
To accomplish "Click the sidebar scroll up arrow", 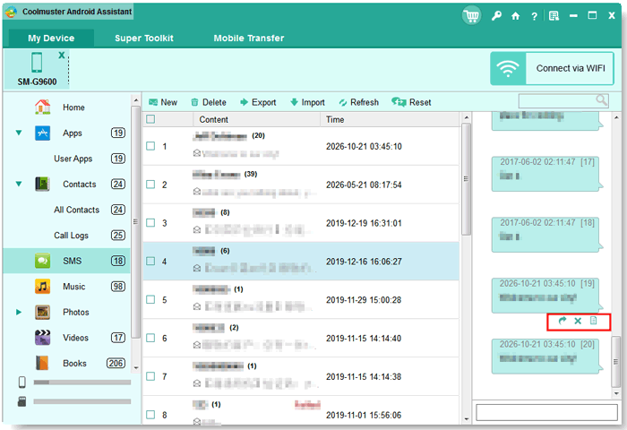I will (136, 100).
